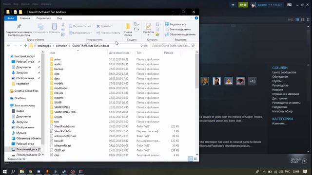
Task: Open Chrome from the taskbar
Action: 30,172
